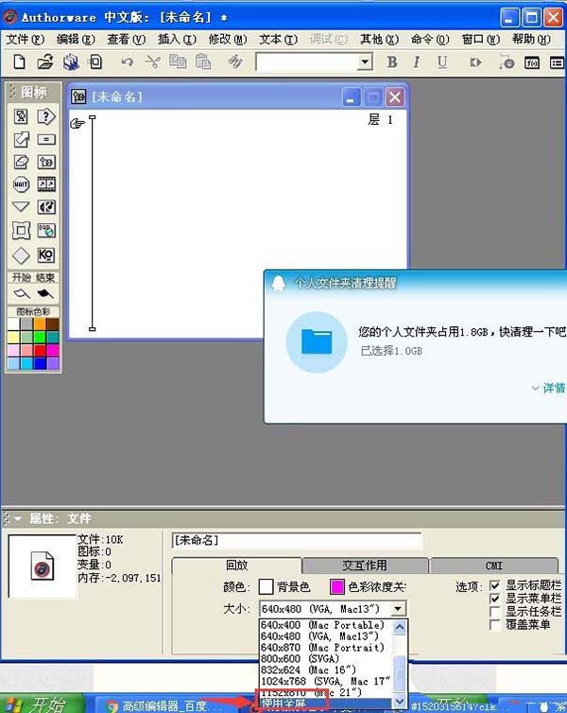Apply Underline text style

click(442, 62)
